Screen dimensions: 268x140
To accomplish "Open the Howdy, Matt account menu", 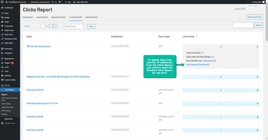I will [x=258, y=2].
